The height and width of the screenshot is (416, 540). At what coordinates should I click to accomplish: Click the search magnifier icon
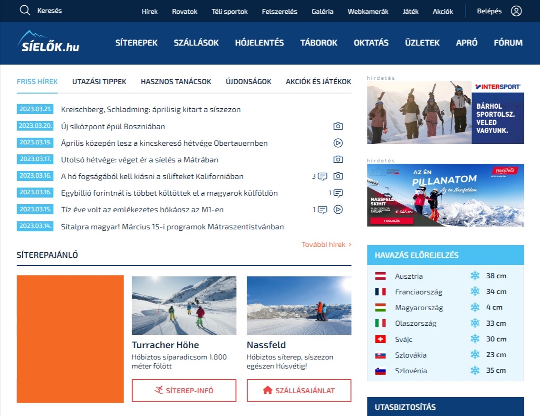(25, 10)
